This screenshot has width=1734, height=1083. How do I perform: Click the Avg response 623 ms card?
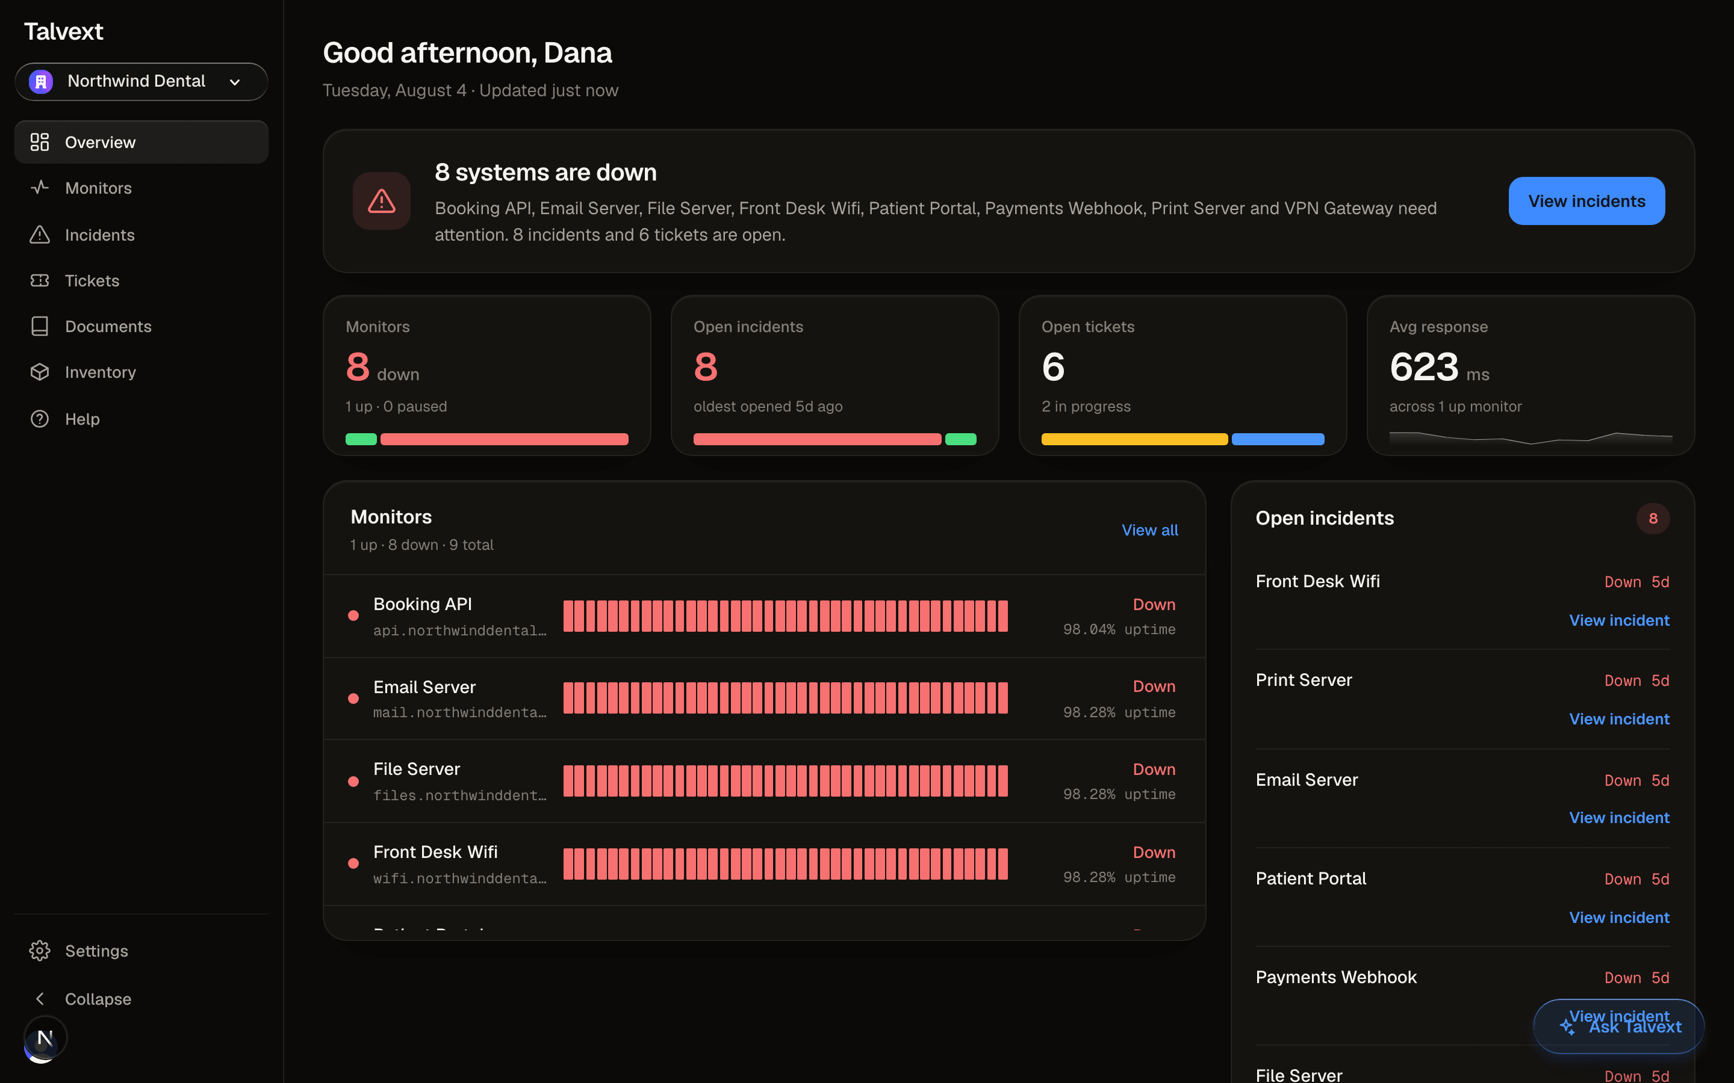[1530, 375]
